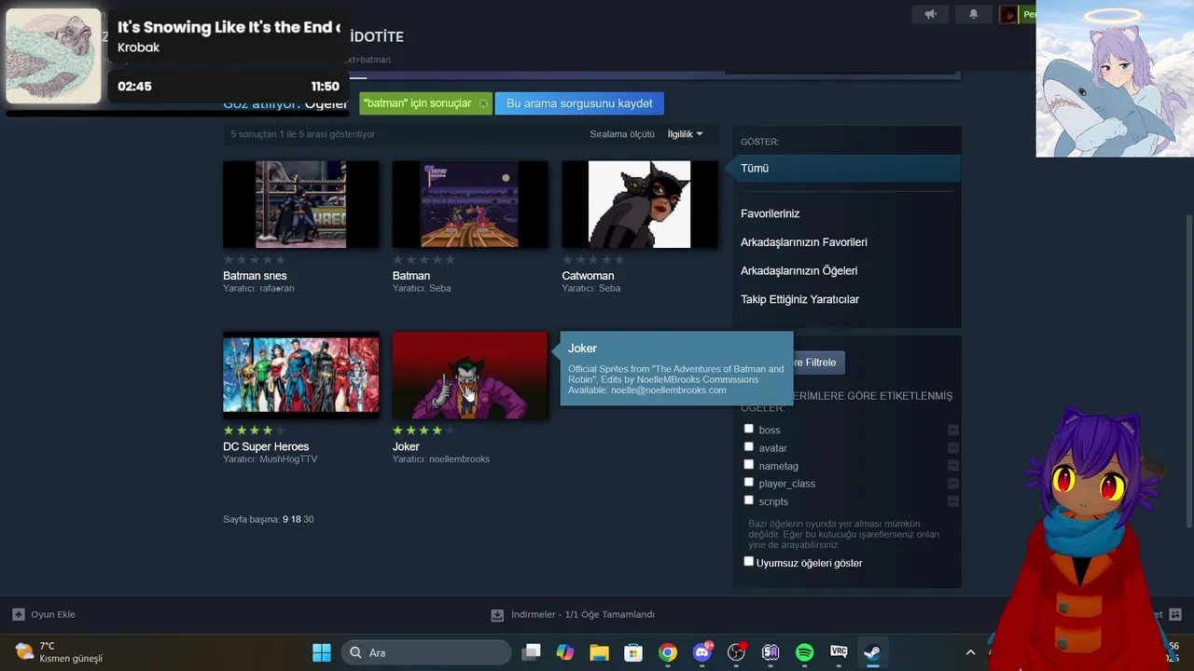The image size is (1194, 671).
Task: Open Microsoft Store from the taskbar
Action: pos(633,652)
